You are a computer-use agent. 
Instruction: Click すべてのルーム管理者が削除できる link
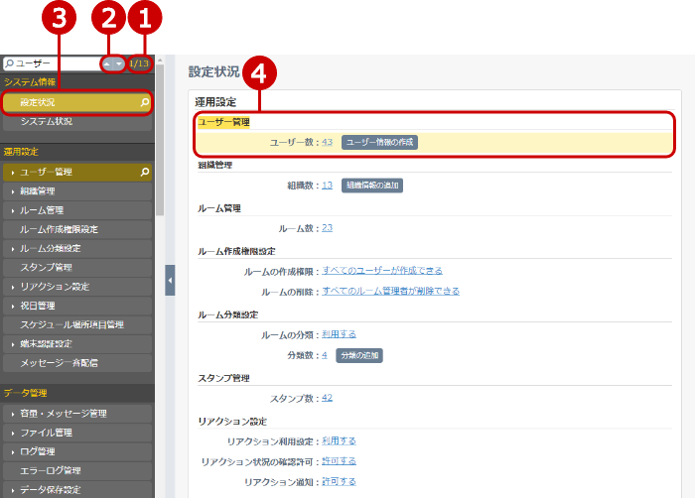coord(390,291)
